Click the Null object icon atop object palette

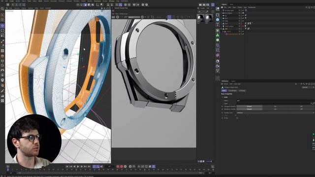218,9
